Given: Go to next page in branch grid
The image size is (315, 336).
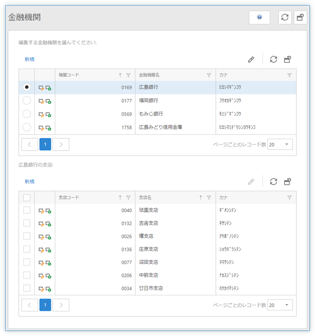Looking at the screenshot, I should tap(61, 305).
